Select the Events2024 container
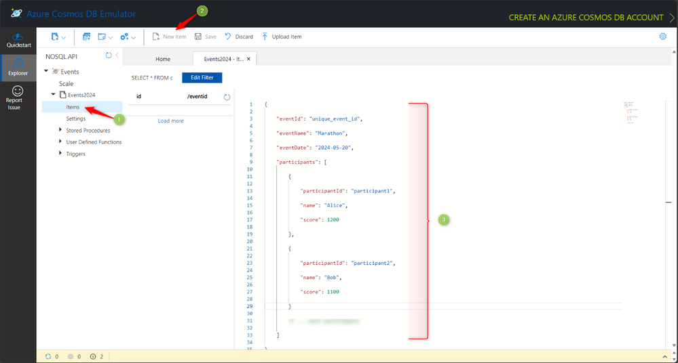The height and width of the screenshot is (363, 678). click(81, 95)
